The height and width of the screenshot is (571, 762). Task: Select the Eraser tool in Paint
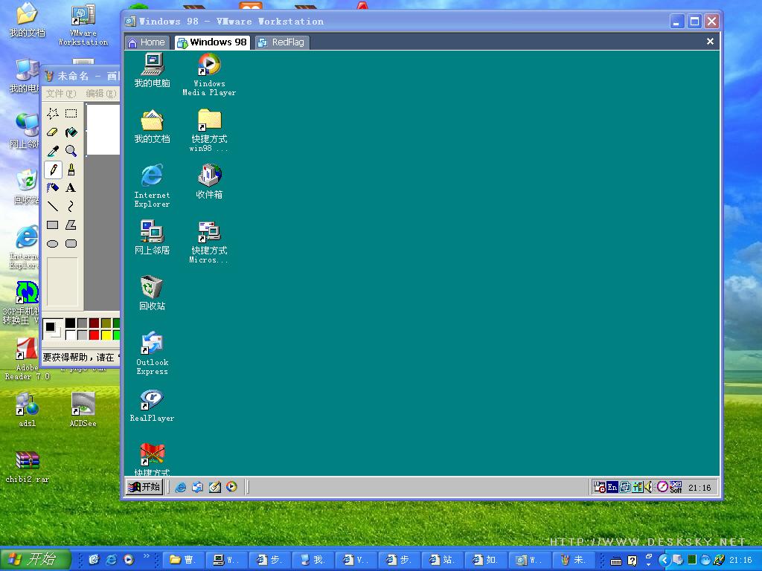[53, 132]
